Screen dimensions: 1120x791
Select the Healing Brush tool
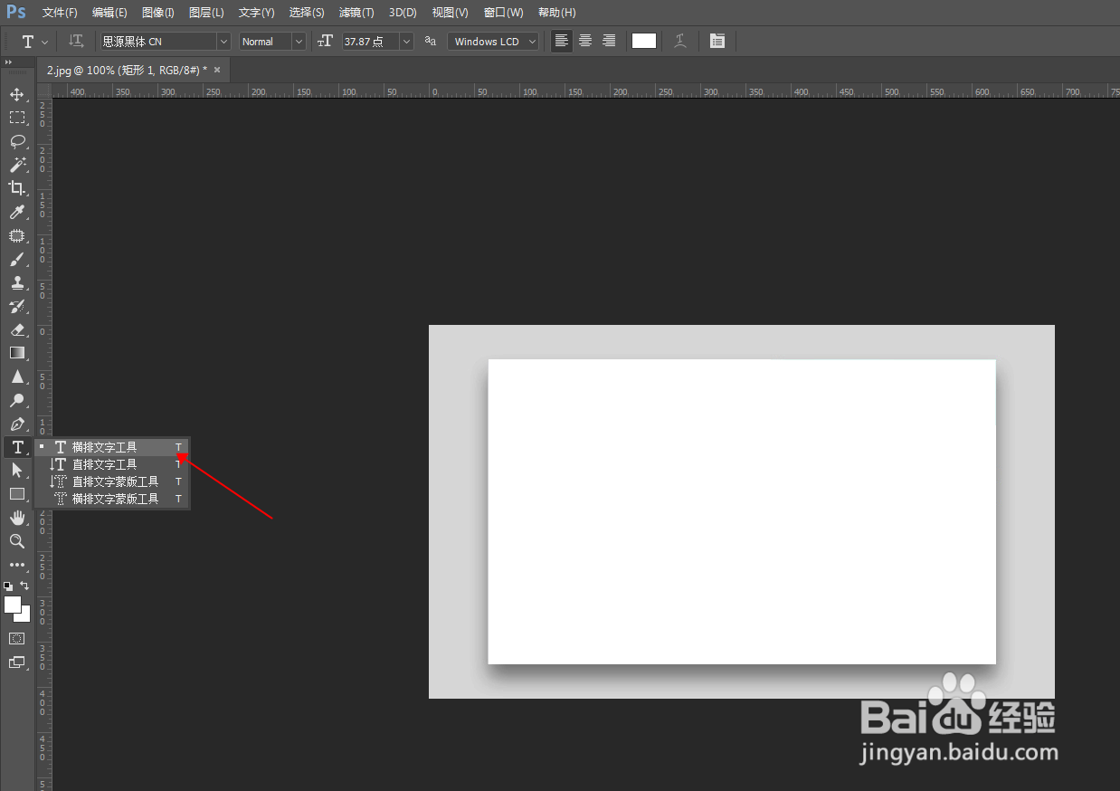pyautogui.click(x=17, y=235)
